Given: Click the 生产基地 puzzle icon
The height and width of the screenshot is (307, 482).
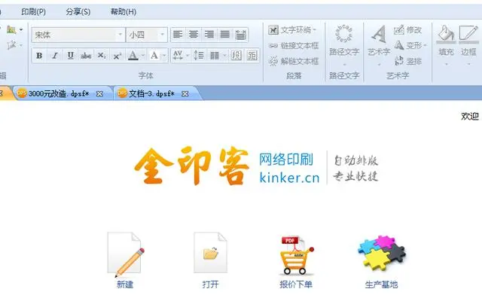Looking at the screenshot, I should point(382,253).
